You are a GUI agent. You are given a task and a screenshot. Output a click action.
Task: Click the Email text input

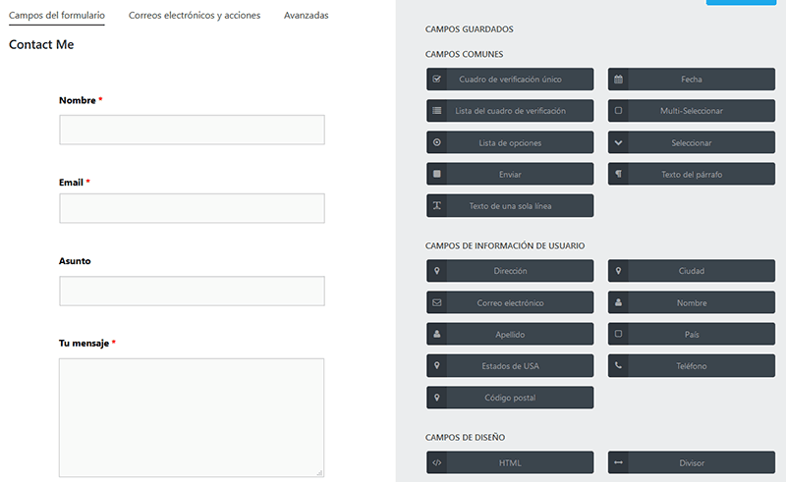192,208
